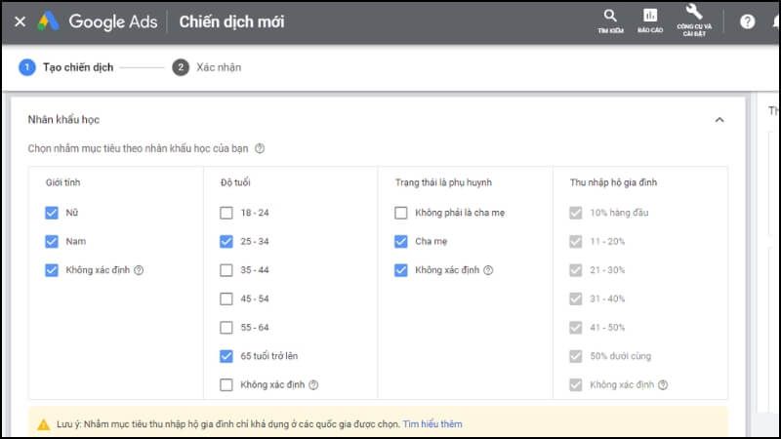Viewport: 781px width, 439px height.
Task: Click help icon next to parental Không xác định
Action: point(488,270)
